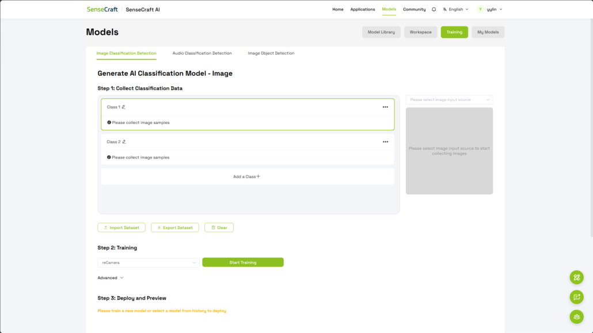
Task: Click the Start Training button
Action: coord(243,262)
